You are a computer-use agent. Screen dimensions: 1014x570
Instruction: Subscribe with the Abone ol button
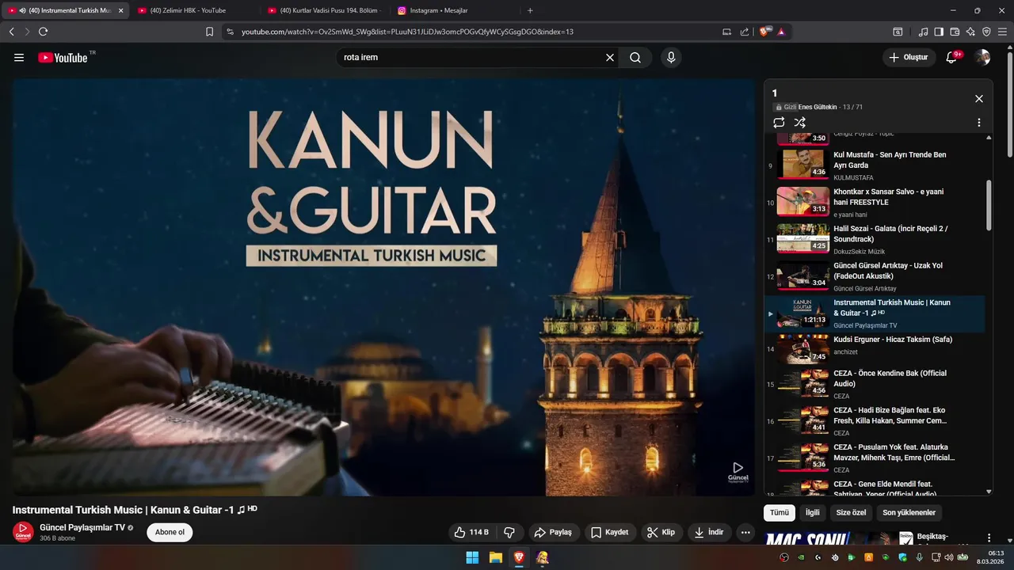coord(170,533)
